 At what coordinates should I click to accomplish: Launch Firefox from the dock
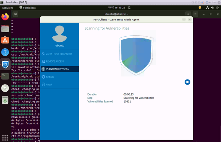pyautogui.click(x=5, y=17)
